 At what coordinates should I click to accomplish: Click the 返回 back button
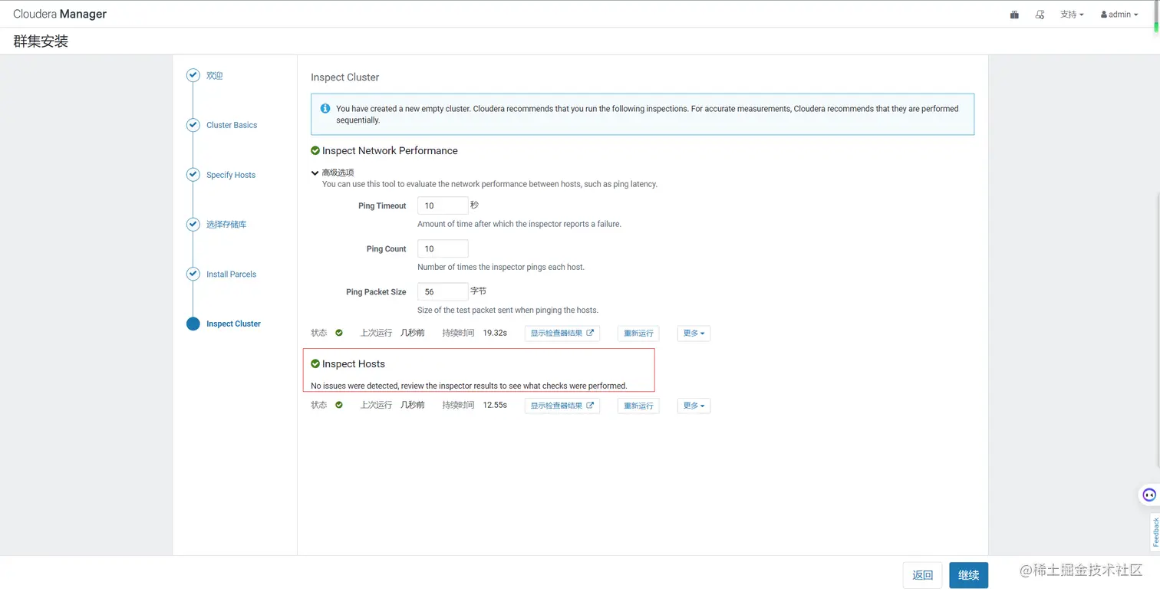[922, 575]
